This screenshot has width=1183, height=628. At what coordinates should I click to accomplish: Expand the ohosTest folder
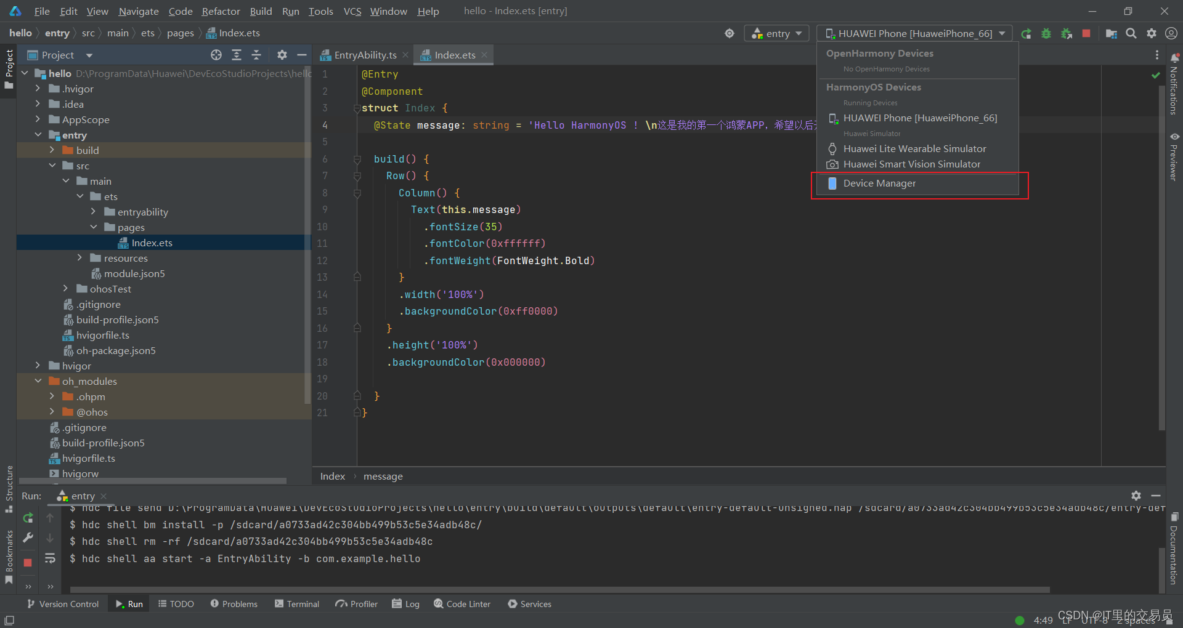click(x=66, y=289)
